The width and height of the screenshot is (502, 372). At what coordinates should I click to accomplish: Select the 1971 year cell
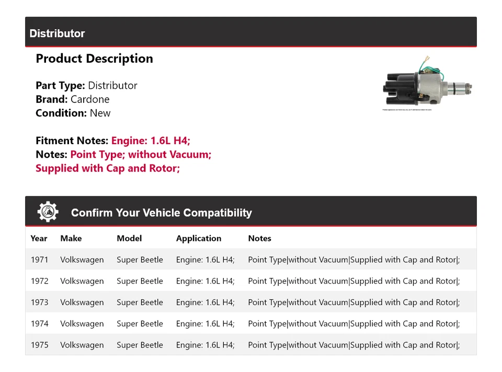pos(39,260)
